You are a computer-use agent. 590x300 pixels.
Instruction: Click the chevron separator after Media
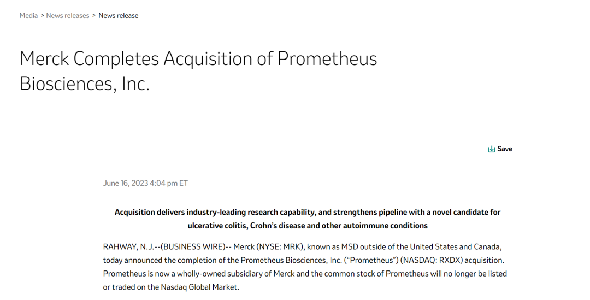click(x=42, y=16)
